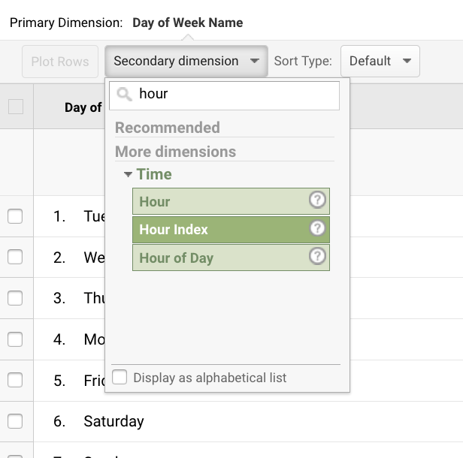The width and height of the screenshot is (463, 458).
Task: Click the magnifier icon in search box
Action: coord(125,95)
